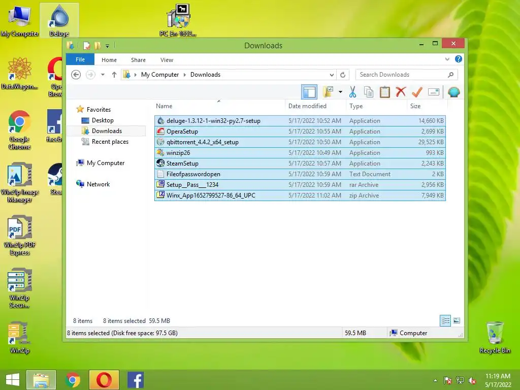Click My Computer in the address breadcrumb
Image resolution: width=520 pixels, height=390 pixels.
160,75
